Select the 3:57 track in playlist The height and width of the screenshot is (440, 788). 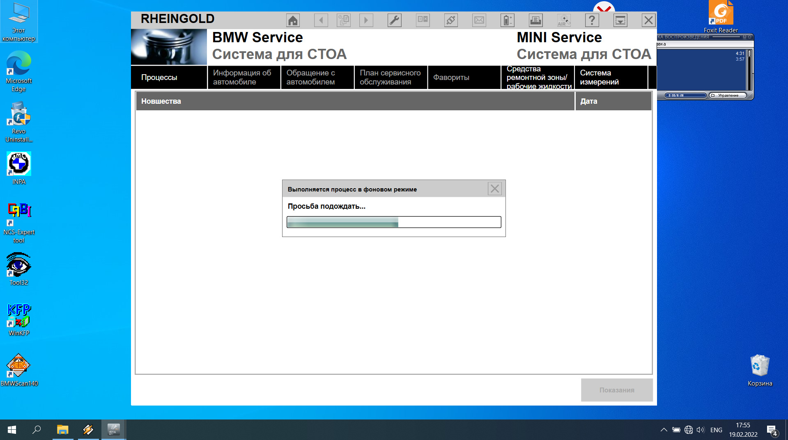click(740, 59)
